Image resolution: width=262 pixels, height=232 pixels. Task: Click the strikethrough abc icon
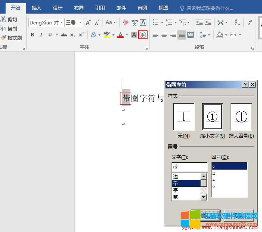coord(64,35)
